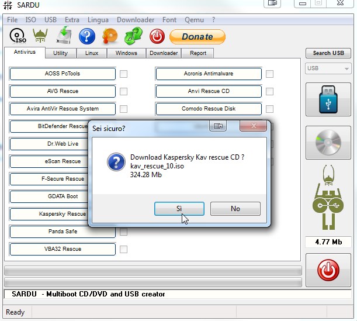Click the green refresh arrows toolbar icon
Image resolution: width=357 pixels, height=321 pixels.
tap(133, 36)
